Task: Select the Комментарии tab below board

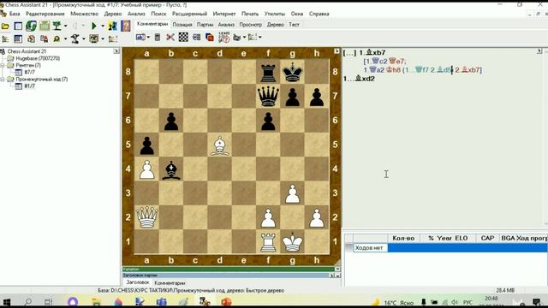Action: click(x=170, y=283)
